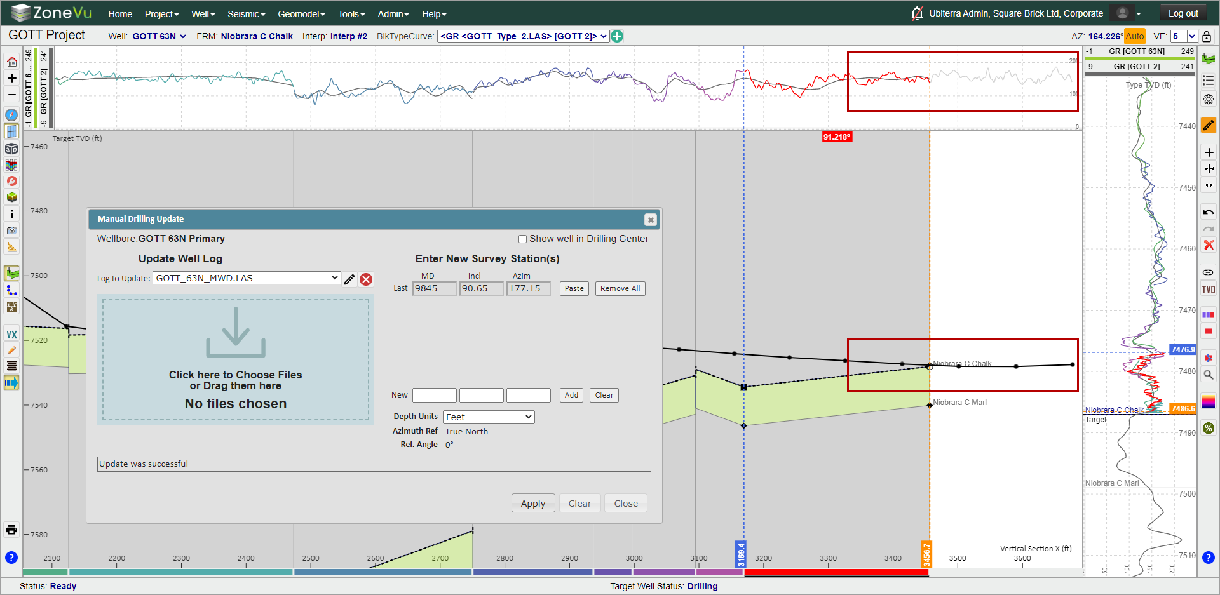Click the orange pencil edit icon
Viewport: 1220px width, 595px height.
[1209, 125]
